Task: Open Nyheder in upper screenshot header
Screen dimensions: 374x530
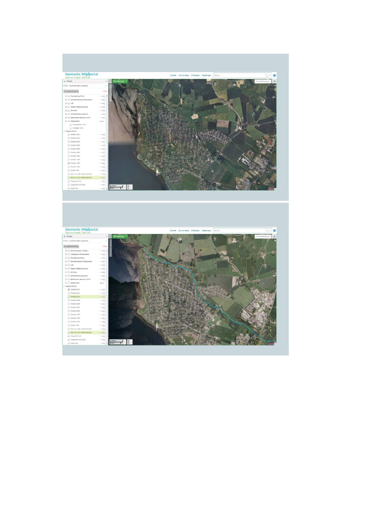Action: pos(173,75)
